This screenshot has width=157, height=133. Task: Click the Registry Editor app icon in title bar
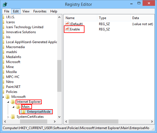[x=5, y=4]
